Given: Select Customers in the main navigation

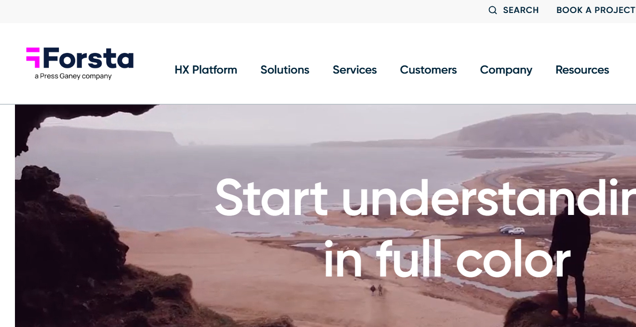Looking at the screenshot, I should click(428, 70).
